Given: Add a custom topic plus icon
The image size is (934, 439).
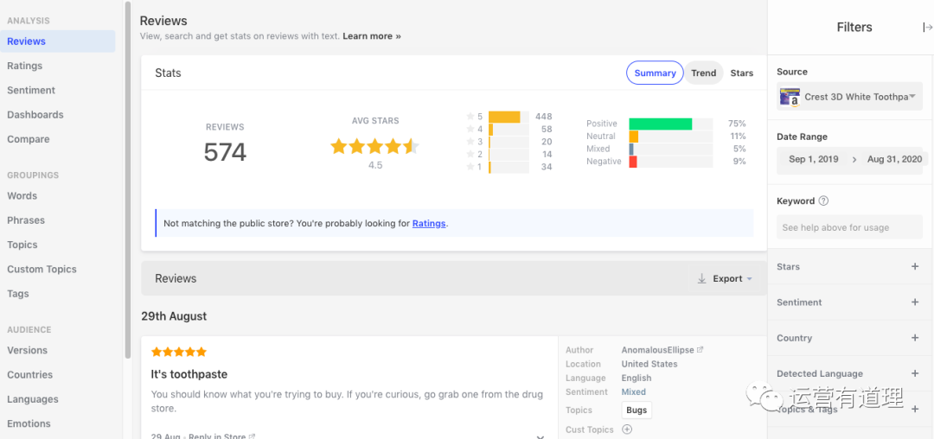Looking at the screenshot, I should pyautogui.click(x=627, y=429).
